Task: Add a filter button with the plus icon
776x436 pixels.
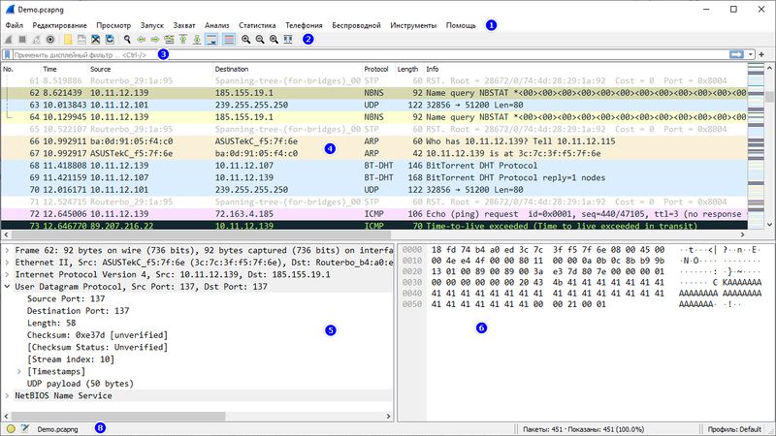Action: coord(761,54)
